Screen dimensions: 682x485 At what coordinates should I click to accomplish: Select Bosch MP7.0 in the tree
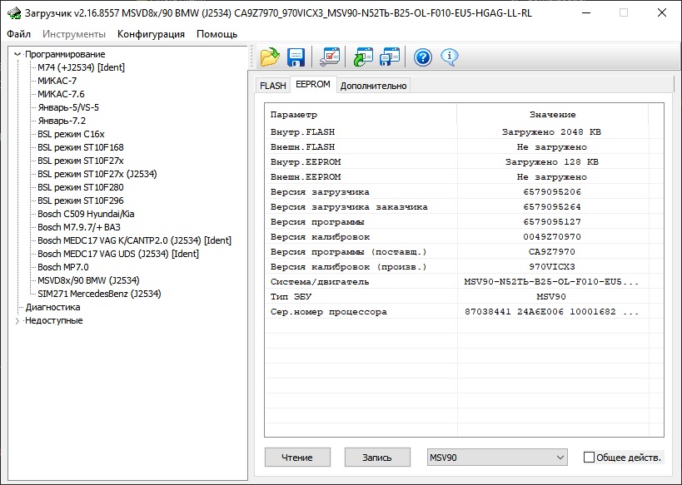click(x=62, y=267)
